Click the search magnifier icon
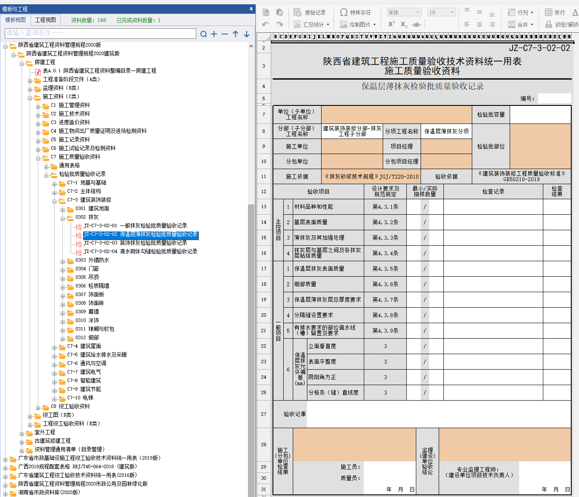 click(x=204, y=34)
